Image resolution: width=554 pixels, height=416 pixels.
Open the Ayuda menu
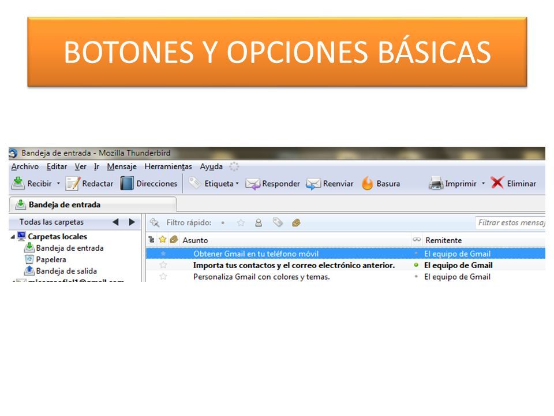(211, 166)
